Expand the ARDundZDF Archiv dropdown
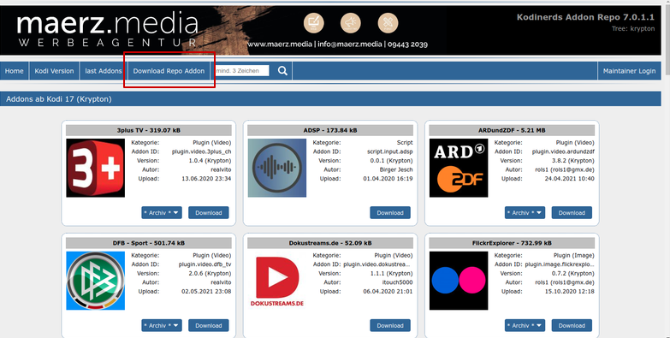 click(x=525, y=213)
